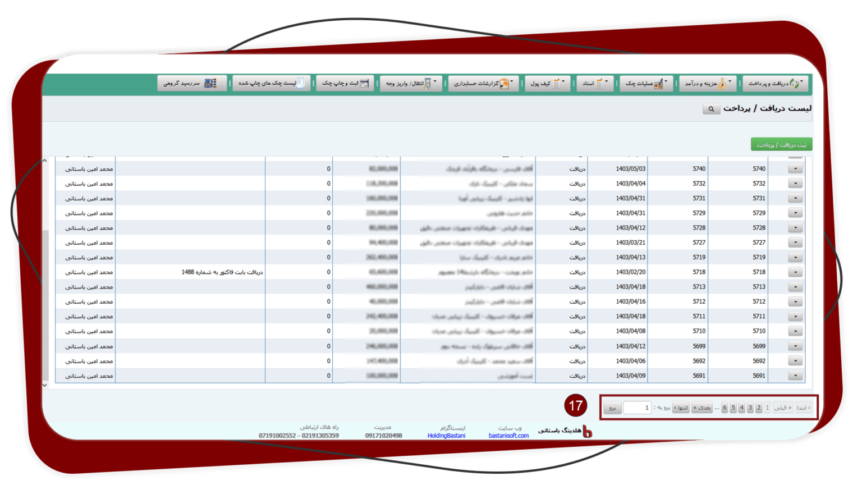Click the vertical scrollbar thumb of the table
This screenshot has height=485, width=862.
pyautogui.click(x=45, y=305)
